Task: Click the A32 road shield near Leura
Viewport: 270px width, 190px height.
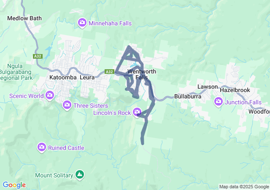Action: [x=109, y=72]
